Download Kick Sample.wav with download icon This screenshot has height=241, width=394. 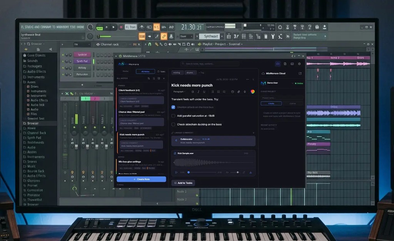(x=250, y=172)
